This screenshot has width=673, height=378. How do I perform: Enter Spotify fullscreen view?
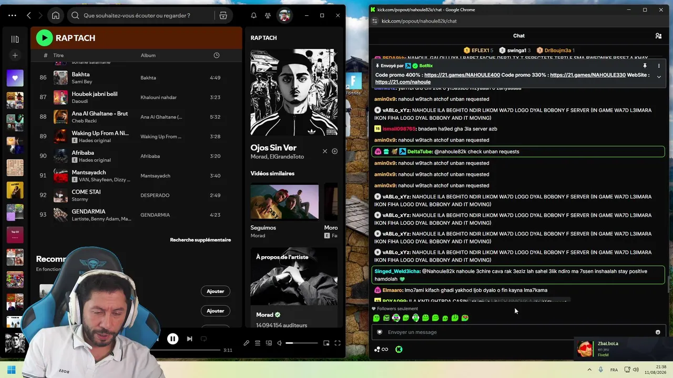338,343
